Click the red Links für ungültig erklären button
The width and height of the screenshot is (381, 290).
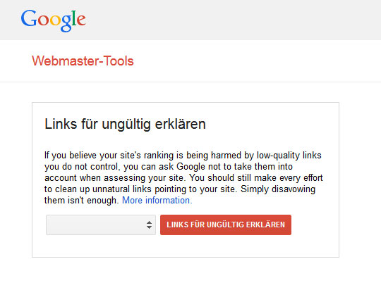(226, 225)
